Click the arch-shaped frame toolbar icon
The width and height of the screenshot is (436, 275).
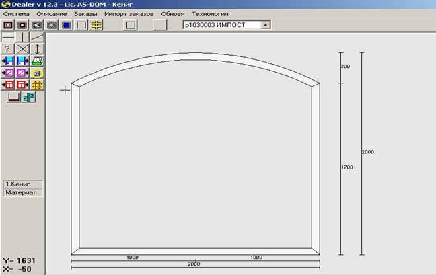(x=81, y=25)
